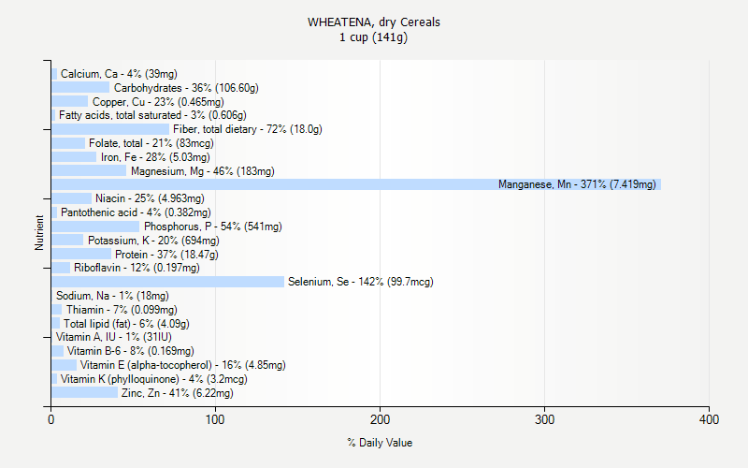Select the Nutrient y-axis title
The height and width of the screenshot is (468, 748).
[x=39, y=233]
